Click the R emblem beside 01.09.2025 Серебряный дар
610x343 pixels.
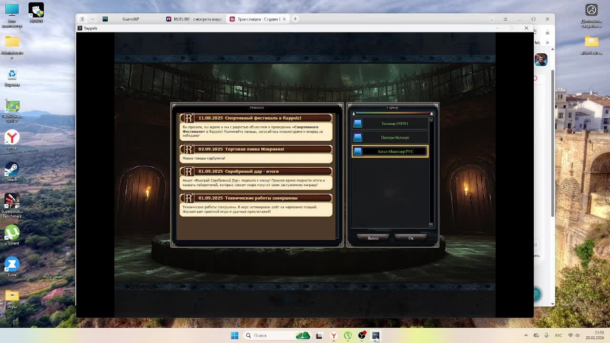point(188,171)
